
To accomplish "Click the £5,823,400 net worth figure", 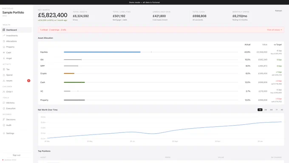I will (x=53, y=15).
